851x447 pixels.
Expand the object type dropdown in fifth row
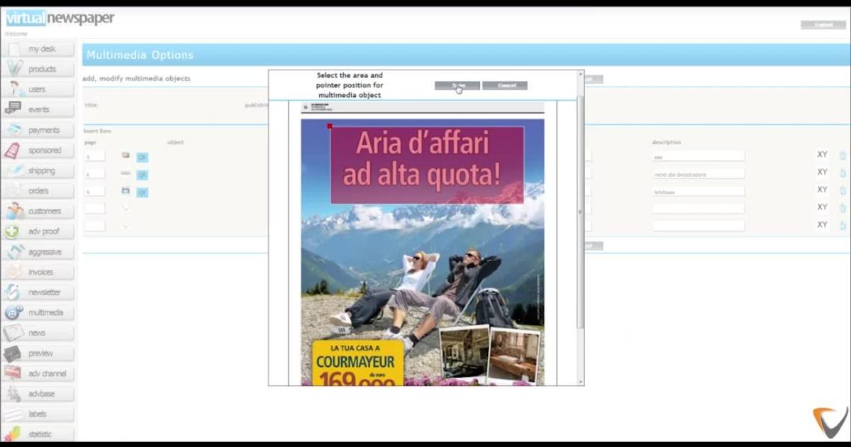126,226
